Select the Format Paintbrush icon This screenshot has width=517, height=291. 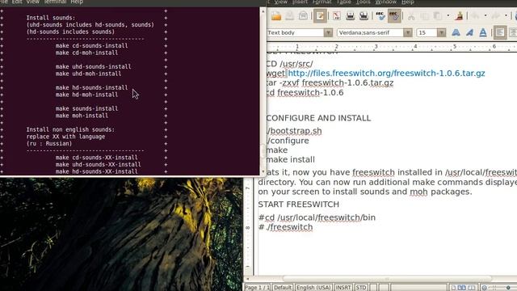(x=460, y=16)
